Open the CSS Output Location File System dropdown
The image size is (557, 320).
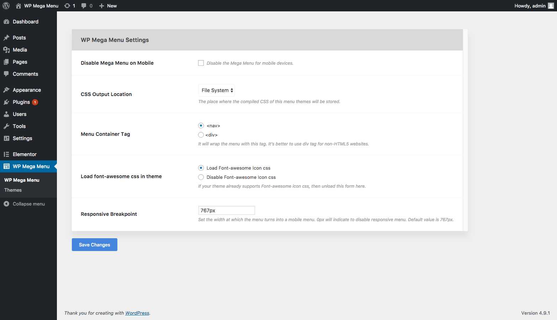click(x=217, y=90)
